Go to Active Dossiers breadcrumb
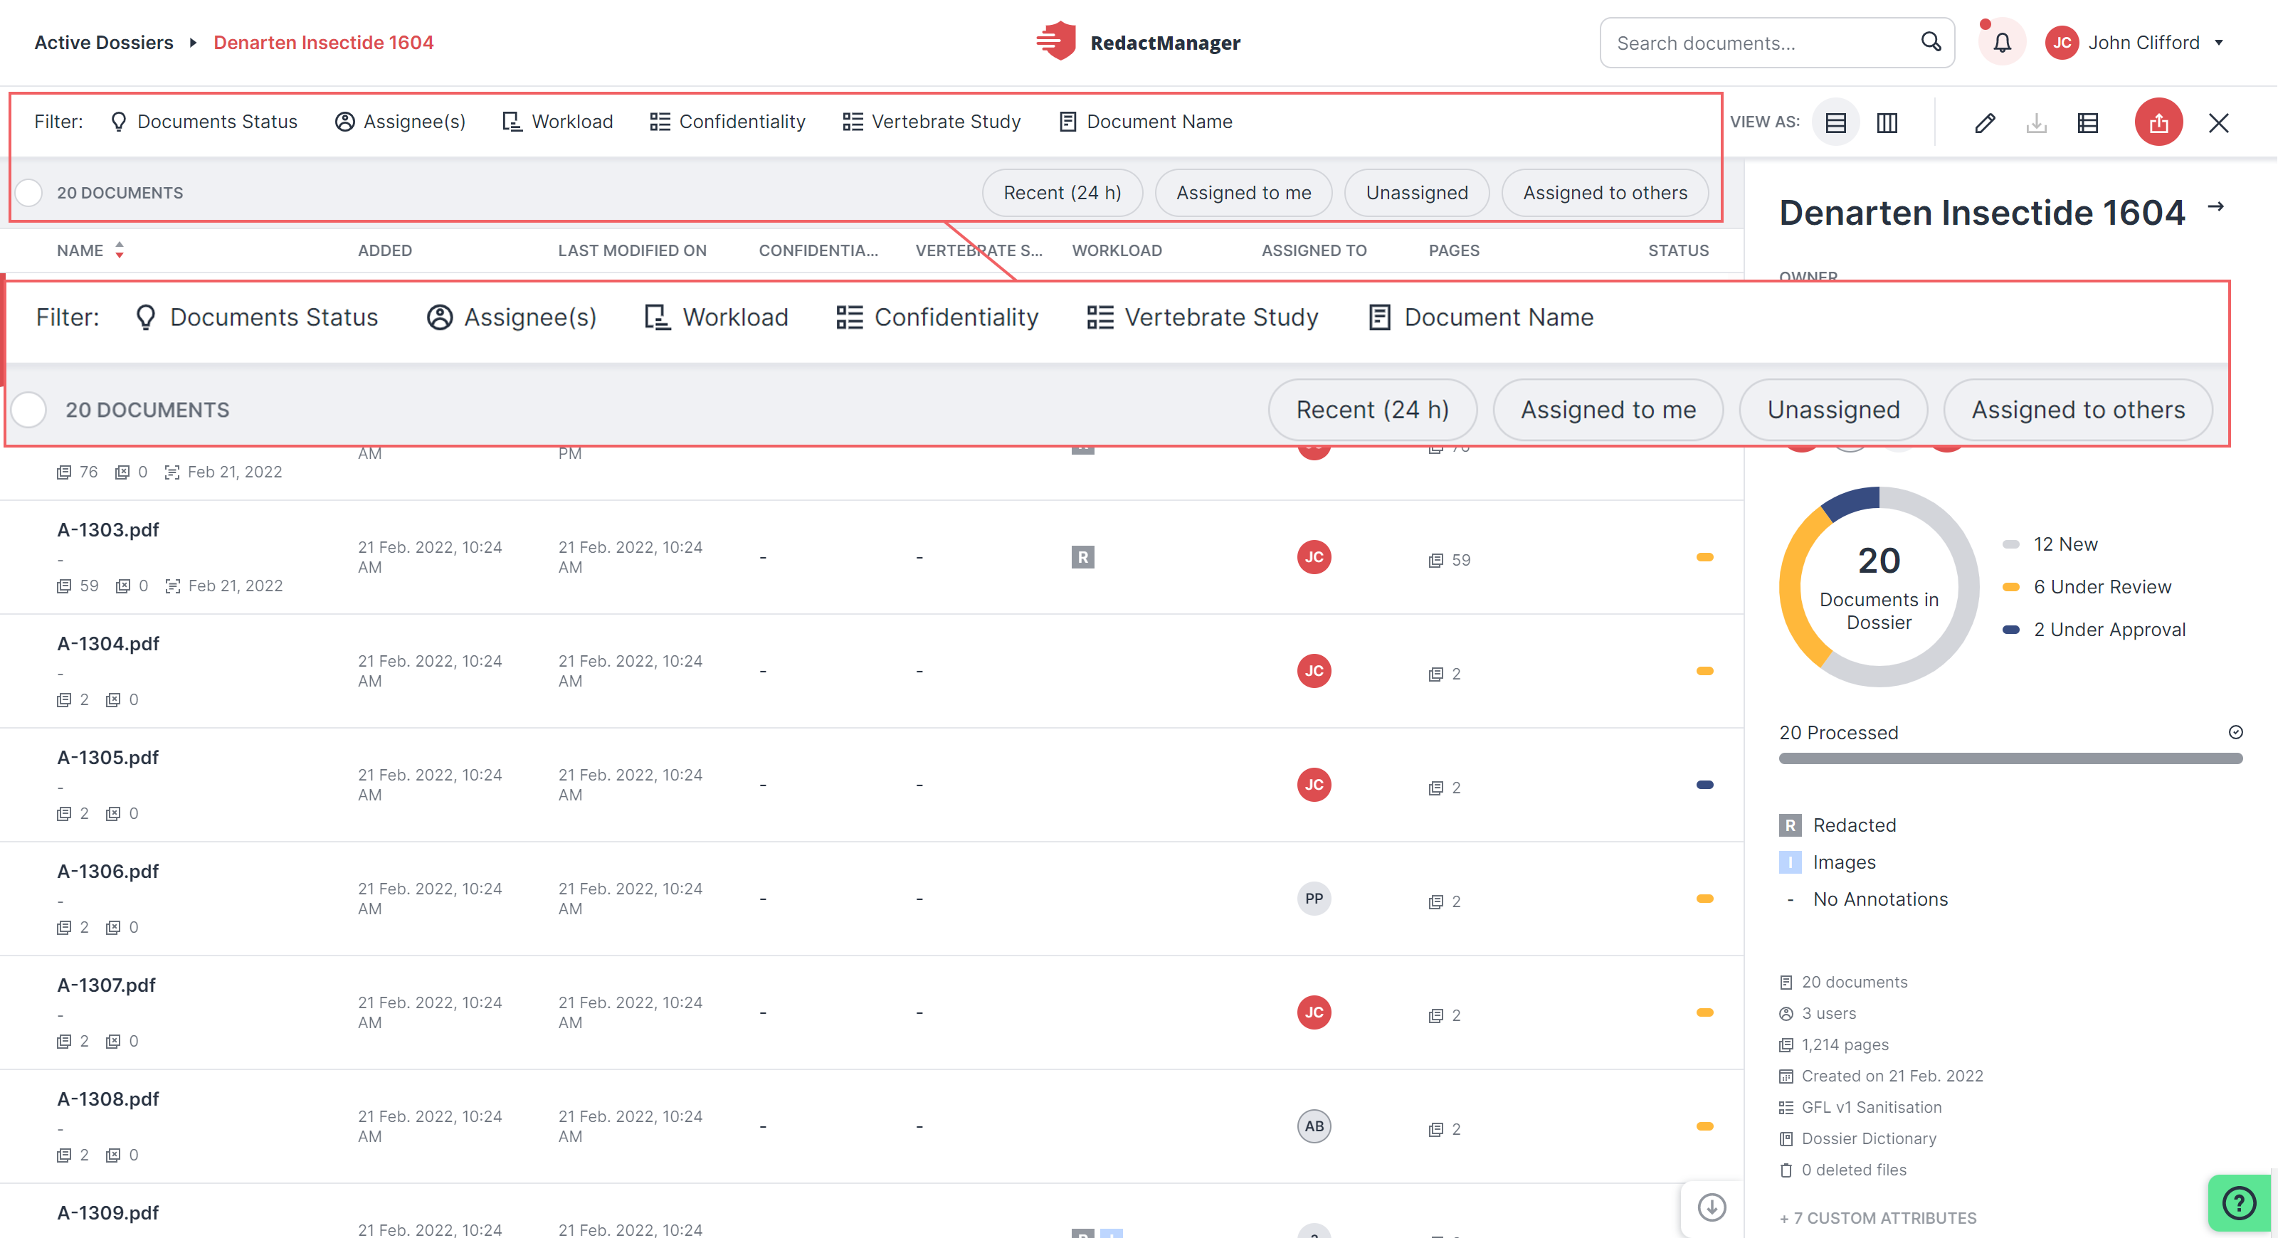 point(103,43)
